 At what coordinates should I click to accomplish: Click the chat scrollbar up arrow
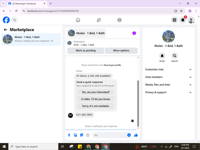point(138,57)
